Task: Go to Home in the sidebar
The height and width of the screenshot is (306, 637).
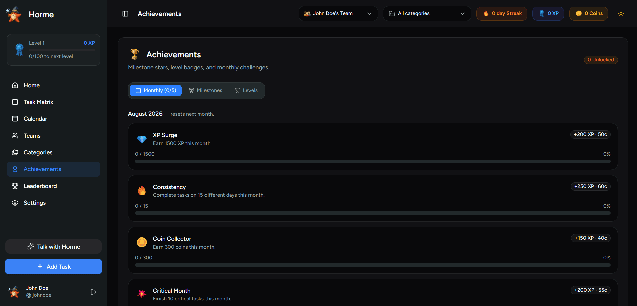Action: (53, 85)
